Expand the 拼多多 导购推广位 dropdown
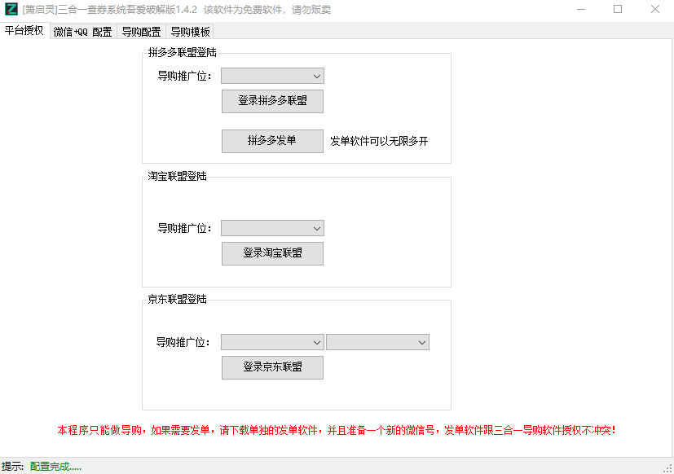This screenshot has height=474, width=674. coord(272,76)
